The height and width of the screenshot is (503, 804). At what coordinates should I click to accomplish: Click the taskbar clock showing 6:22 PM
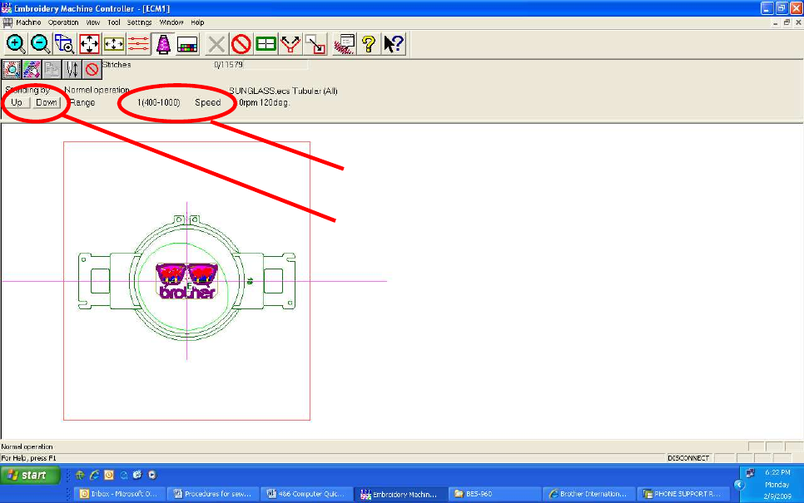[x=777, y=472]
